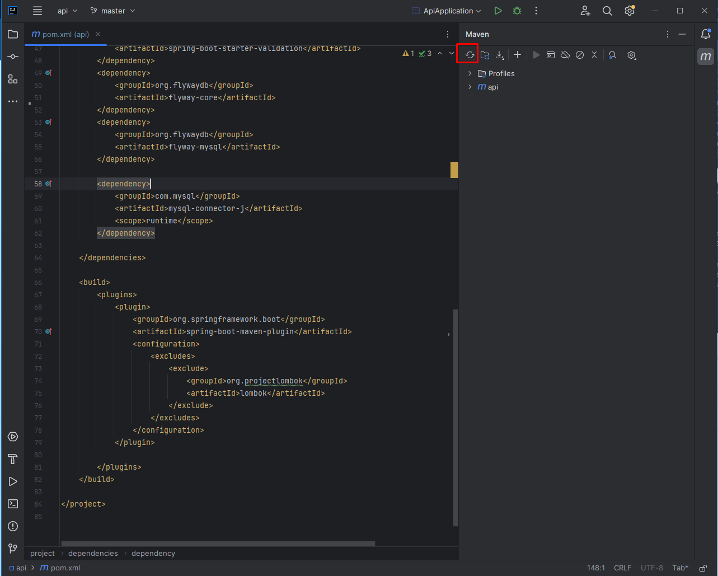The image size is (718, 576).
Task: Click gutter icon on line 70
Action: coord(49,331)
